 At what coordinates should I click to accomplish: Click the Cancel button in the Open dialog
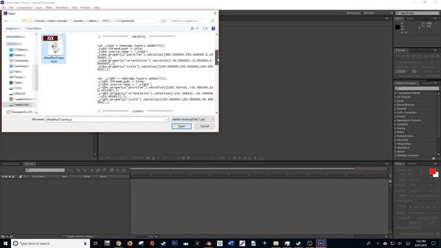click(x=205, y=126)
